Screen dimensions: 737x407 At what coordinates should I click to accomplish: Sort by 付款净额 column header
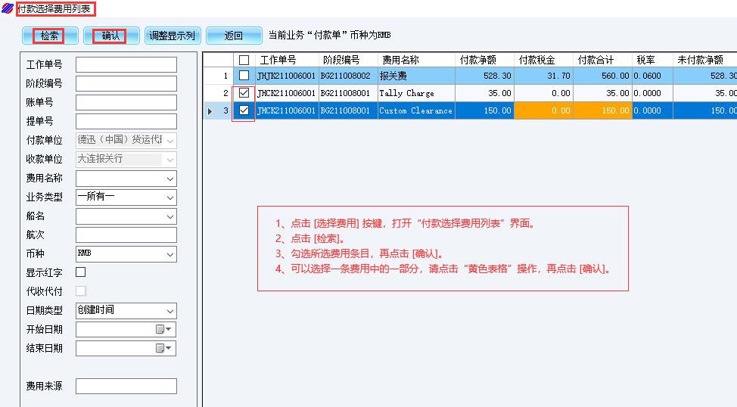point(484,60)
